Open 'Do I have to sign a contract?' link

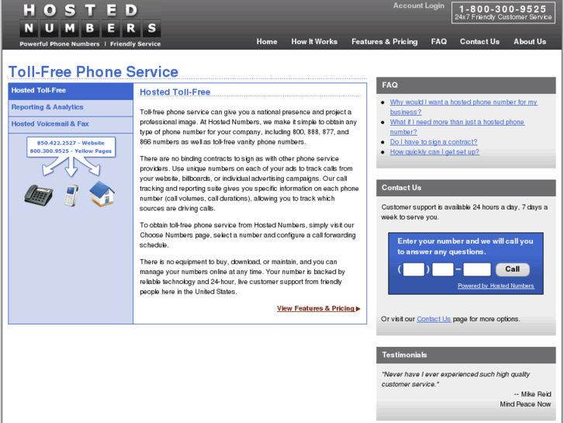(x=434, y=142)
